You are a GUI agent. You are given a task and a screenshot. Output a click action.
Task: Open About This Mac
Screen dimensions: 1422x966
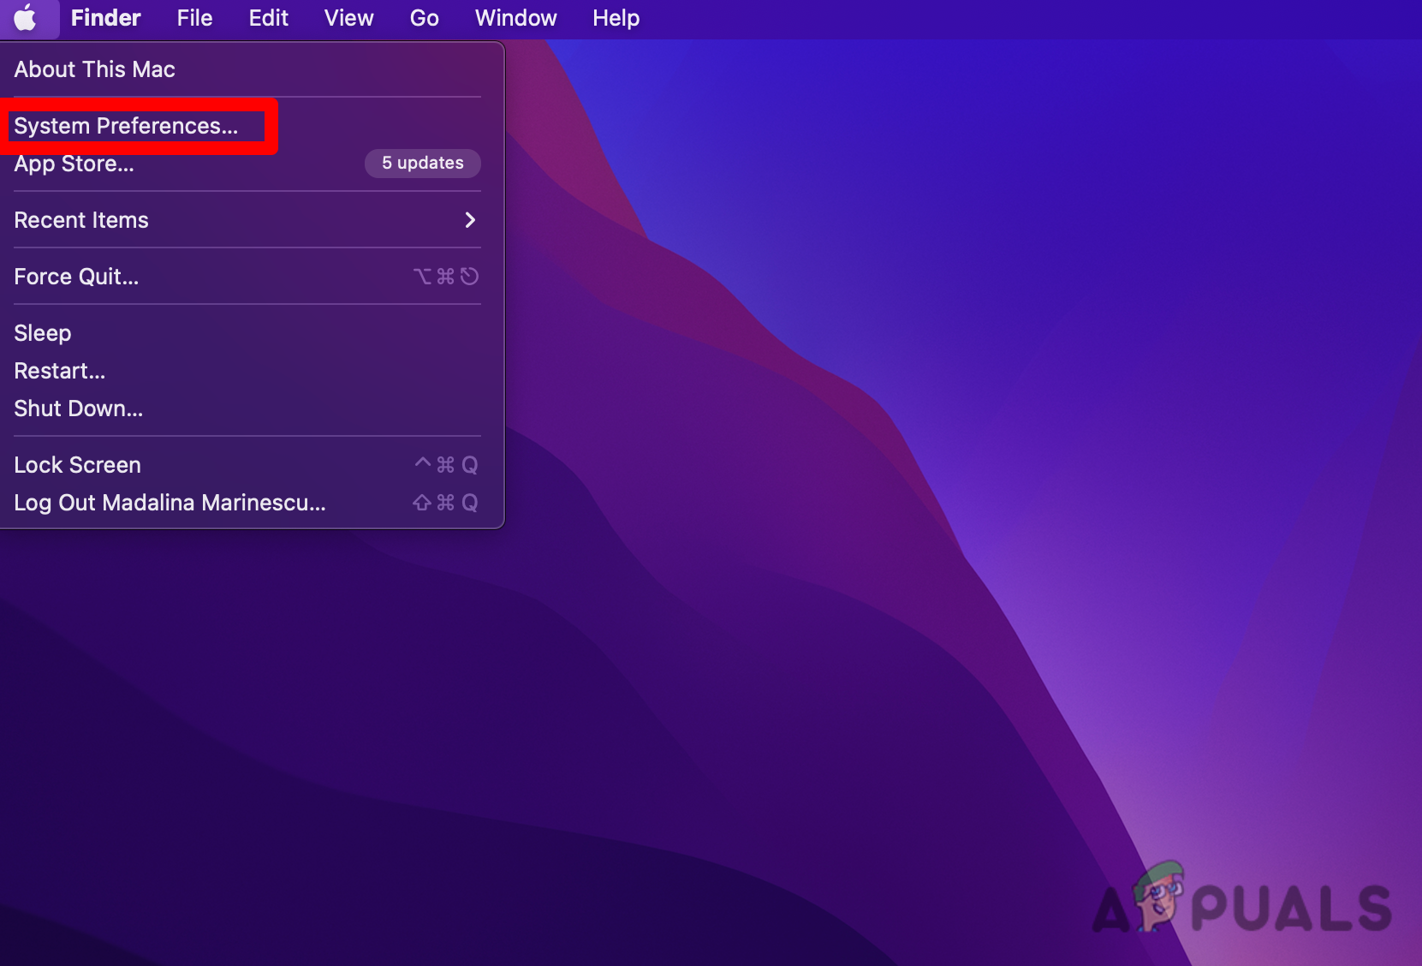[94, 69]
